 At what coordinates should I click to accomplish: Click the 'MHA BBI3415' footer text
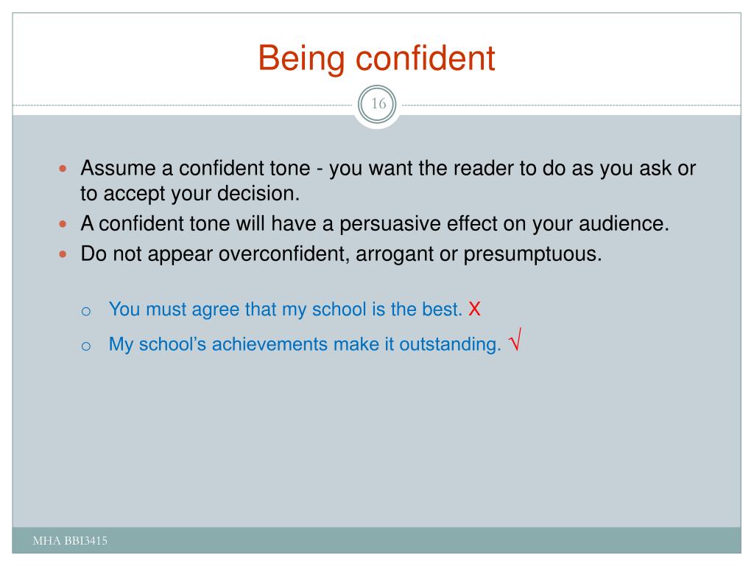(x=70, y=540)
